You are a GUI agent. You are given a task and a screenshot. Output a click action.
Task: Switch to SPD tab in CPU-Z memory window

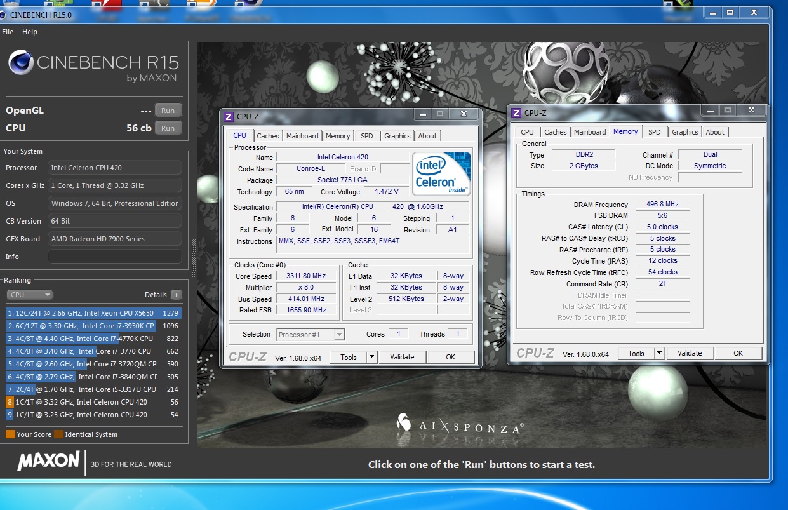[x=655, y=132]
